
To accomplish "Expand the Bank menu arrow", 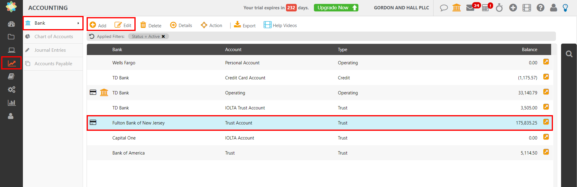I will 78,23.
